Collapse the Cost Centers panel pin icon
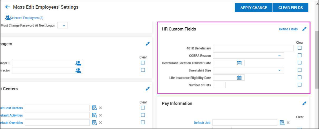The height and width of the screenshot is (129, 319). coord(148,89)
